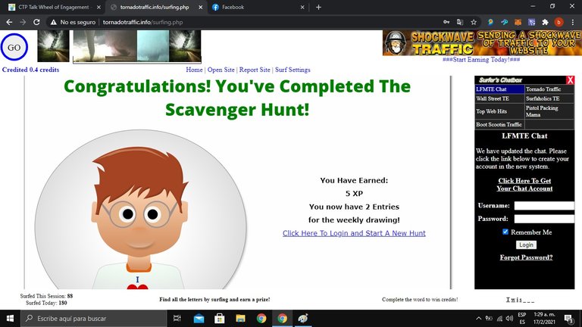Click the 'No es seguro' security warning
Image resolution: width=582 pixels, height=327 pixels.
coord(73,22)
